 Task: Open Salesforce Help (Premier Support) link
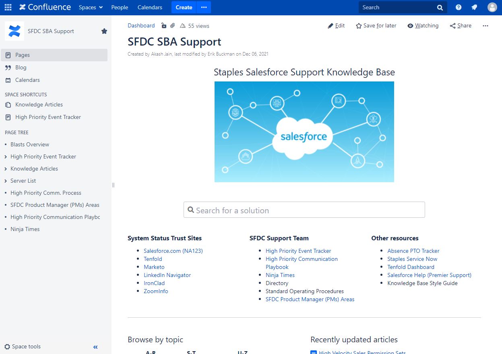click(429, 275)
